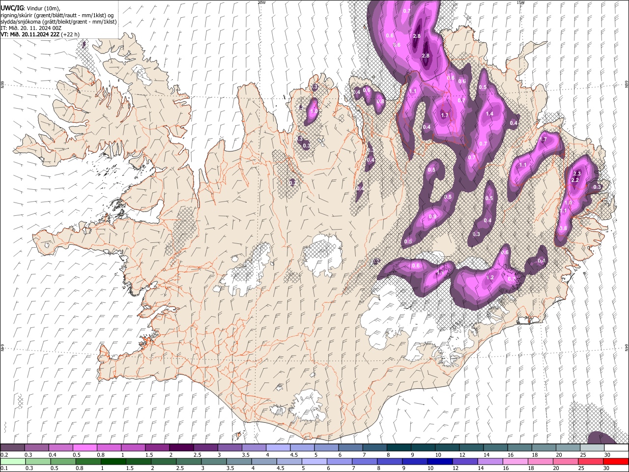Click the 1.4 snowfall value on the map
This screenshot has width=629, height=472.
click(489, 114)
